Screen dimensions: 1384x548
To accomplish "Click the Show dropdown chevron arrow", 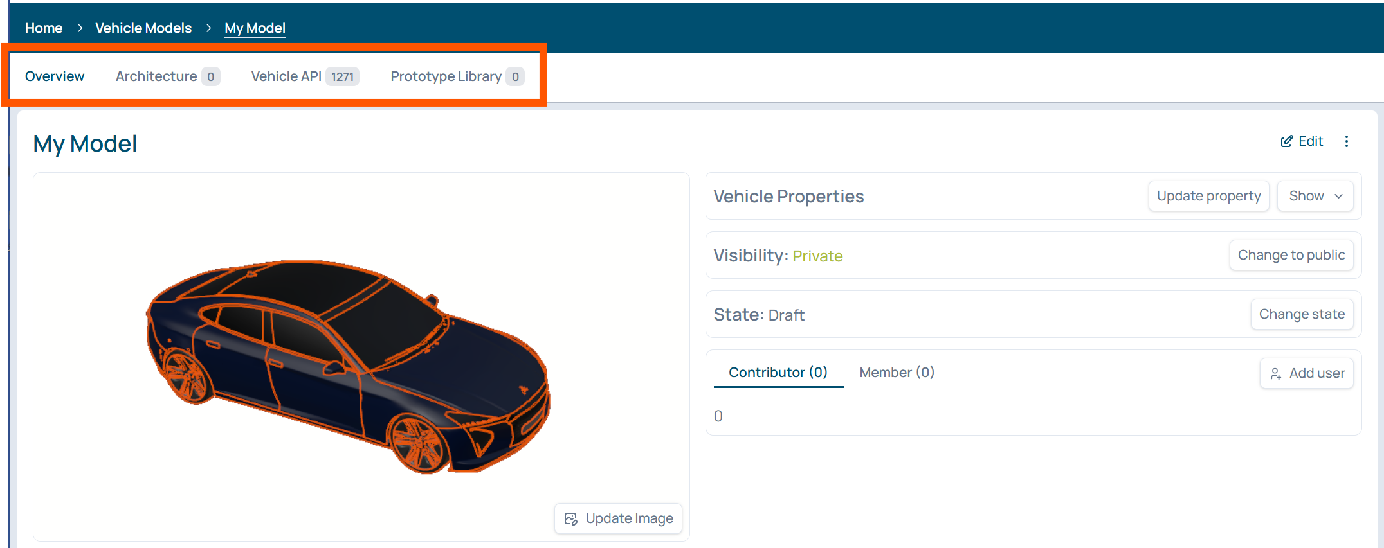I will [1339, 197].
